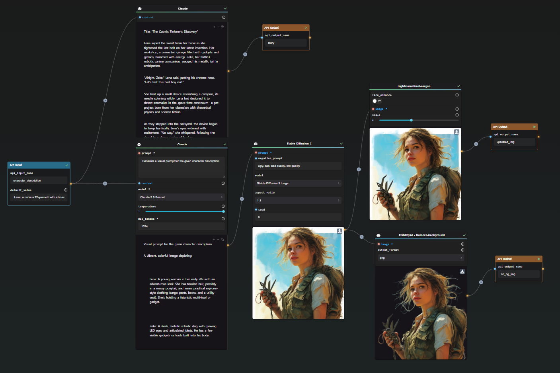Remove the edge between Claude and Stable Diffusion prompt

[x=242, y=199]
